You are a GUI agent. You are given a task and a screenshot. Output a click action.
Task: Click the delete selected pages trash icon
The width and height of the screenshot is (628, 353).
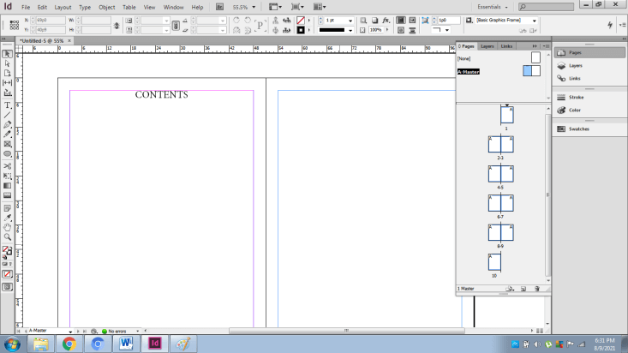pos(536,289)
